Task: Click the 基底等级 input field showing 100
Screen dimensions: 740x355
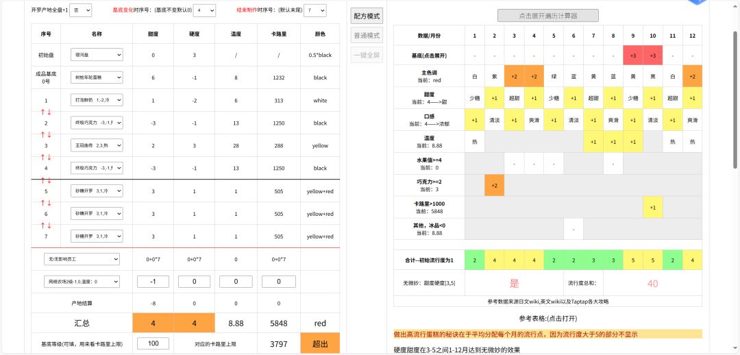Action: [153, 343]
